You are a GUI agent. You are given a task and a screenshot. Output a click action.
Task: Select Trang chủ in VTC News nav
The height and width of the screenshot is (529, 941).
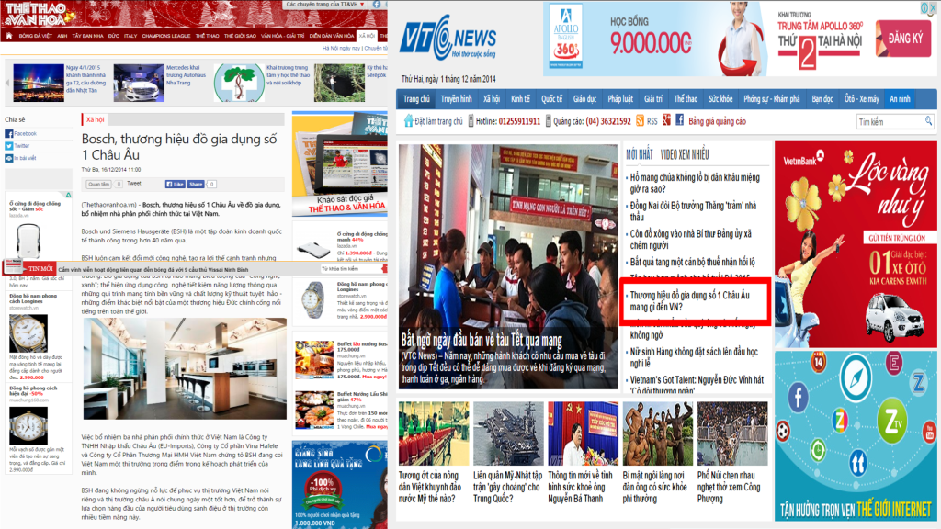pos(416,99)
